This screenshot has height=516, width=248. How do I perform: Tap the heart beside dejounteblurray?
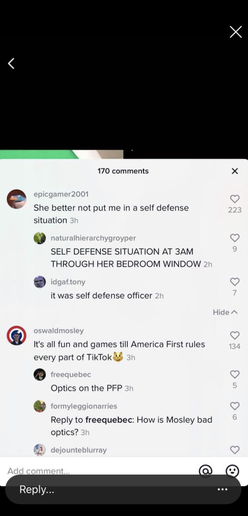[x=235, y=450]
